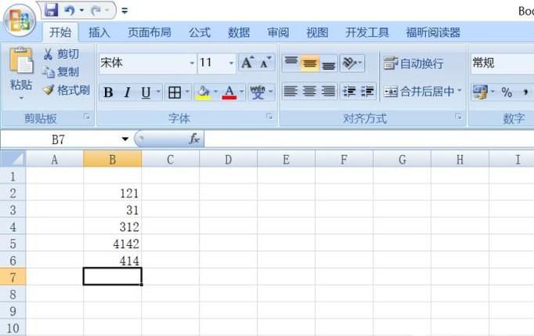Toggle underline formatting

pyautogui.click(x=146, y=92)
